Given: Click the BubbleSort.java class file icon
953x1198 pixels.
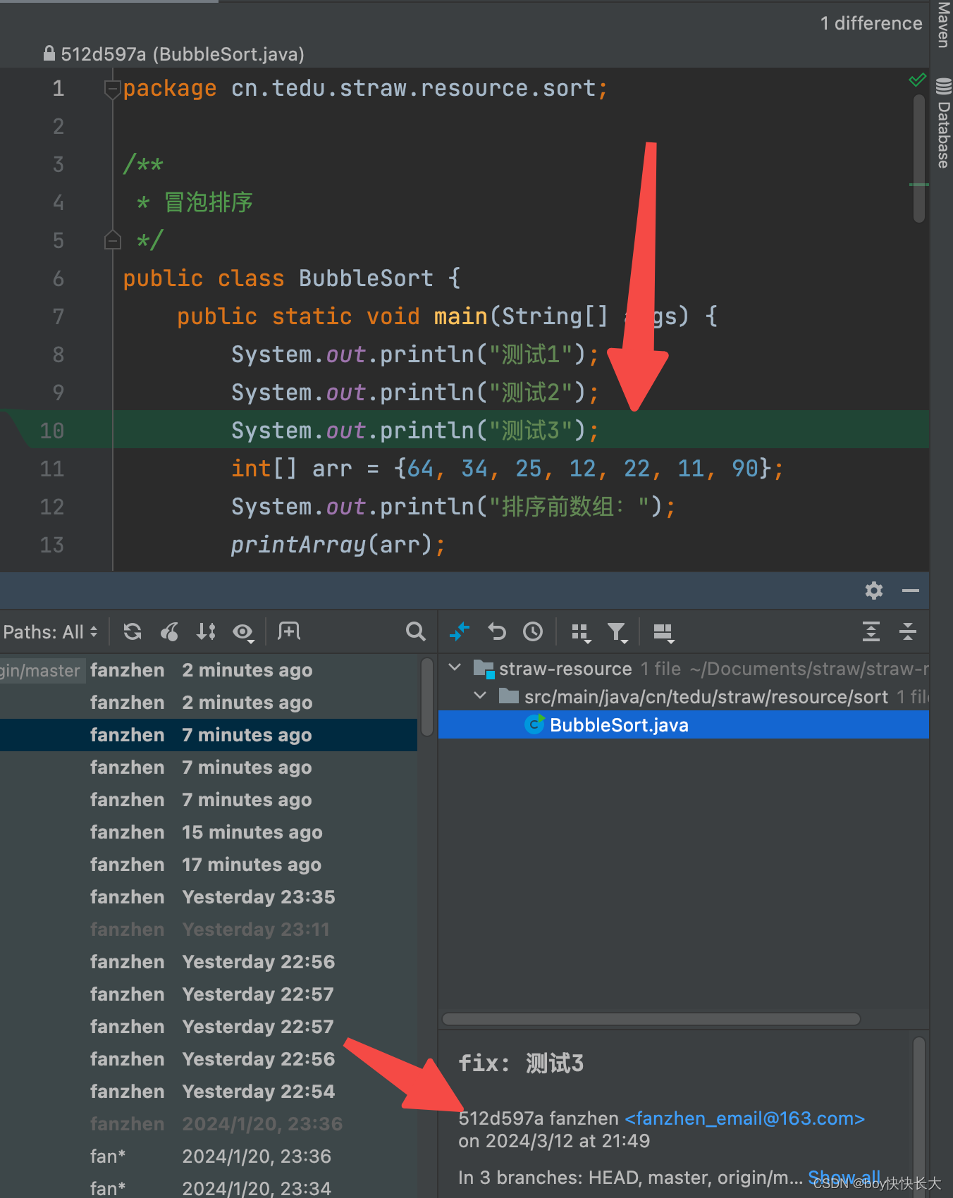Looking at the screenshot, I should point(535,724).
